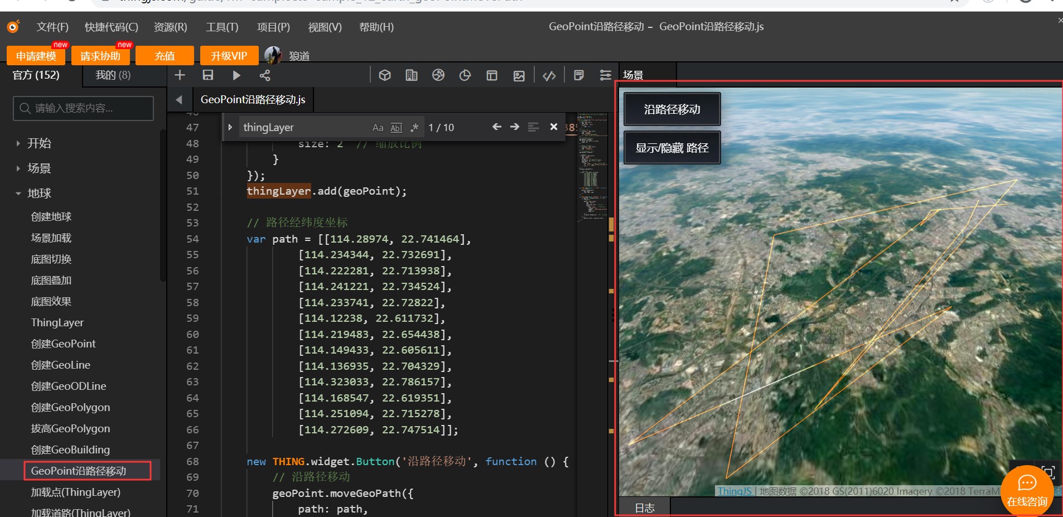Click the 申请建模 button
The image size is (1063, 517).
tap(36, 56)
